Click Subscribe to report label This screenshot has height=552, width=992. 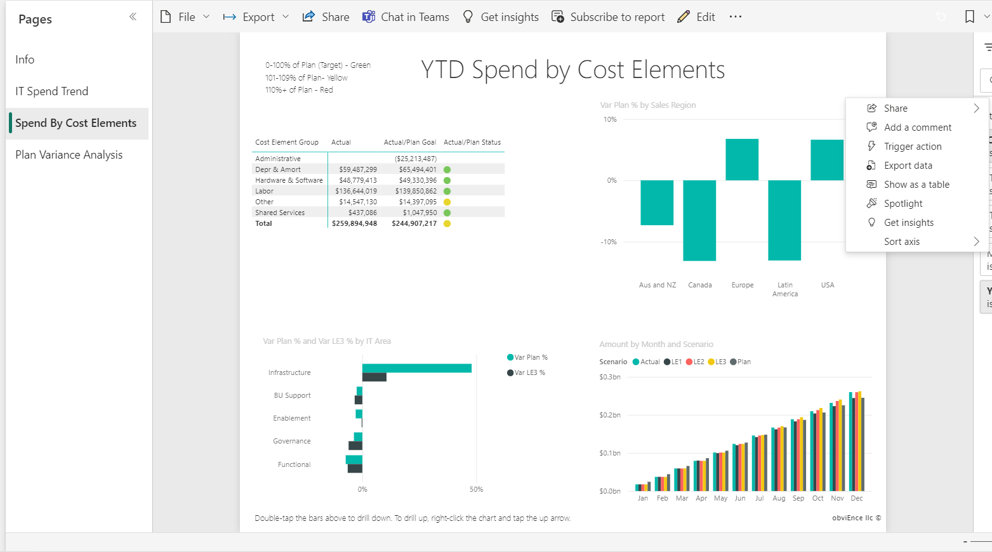[618, 17]
